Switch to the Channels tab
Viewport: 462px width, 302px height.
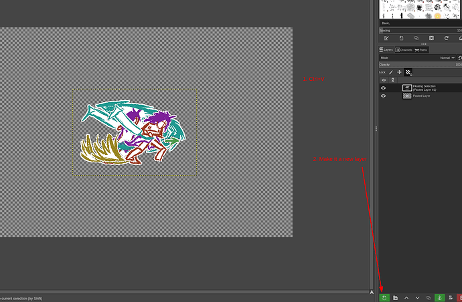point(404,49)
